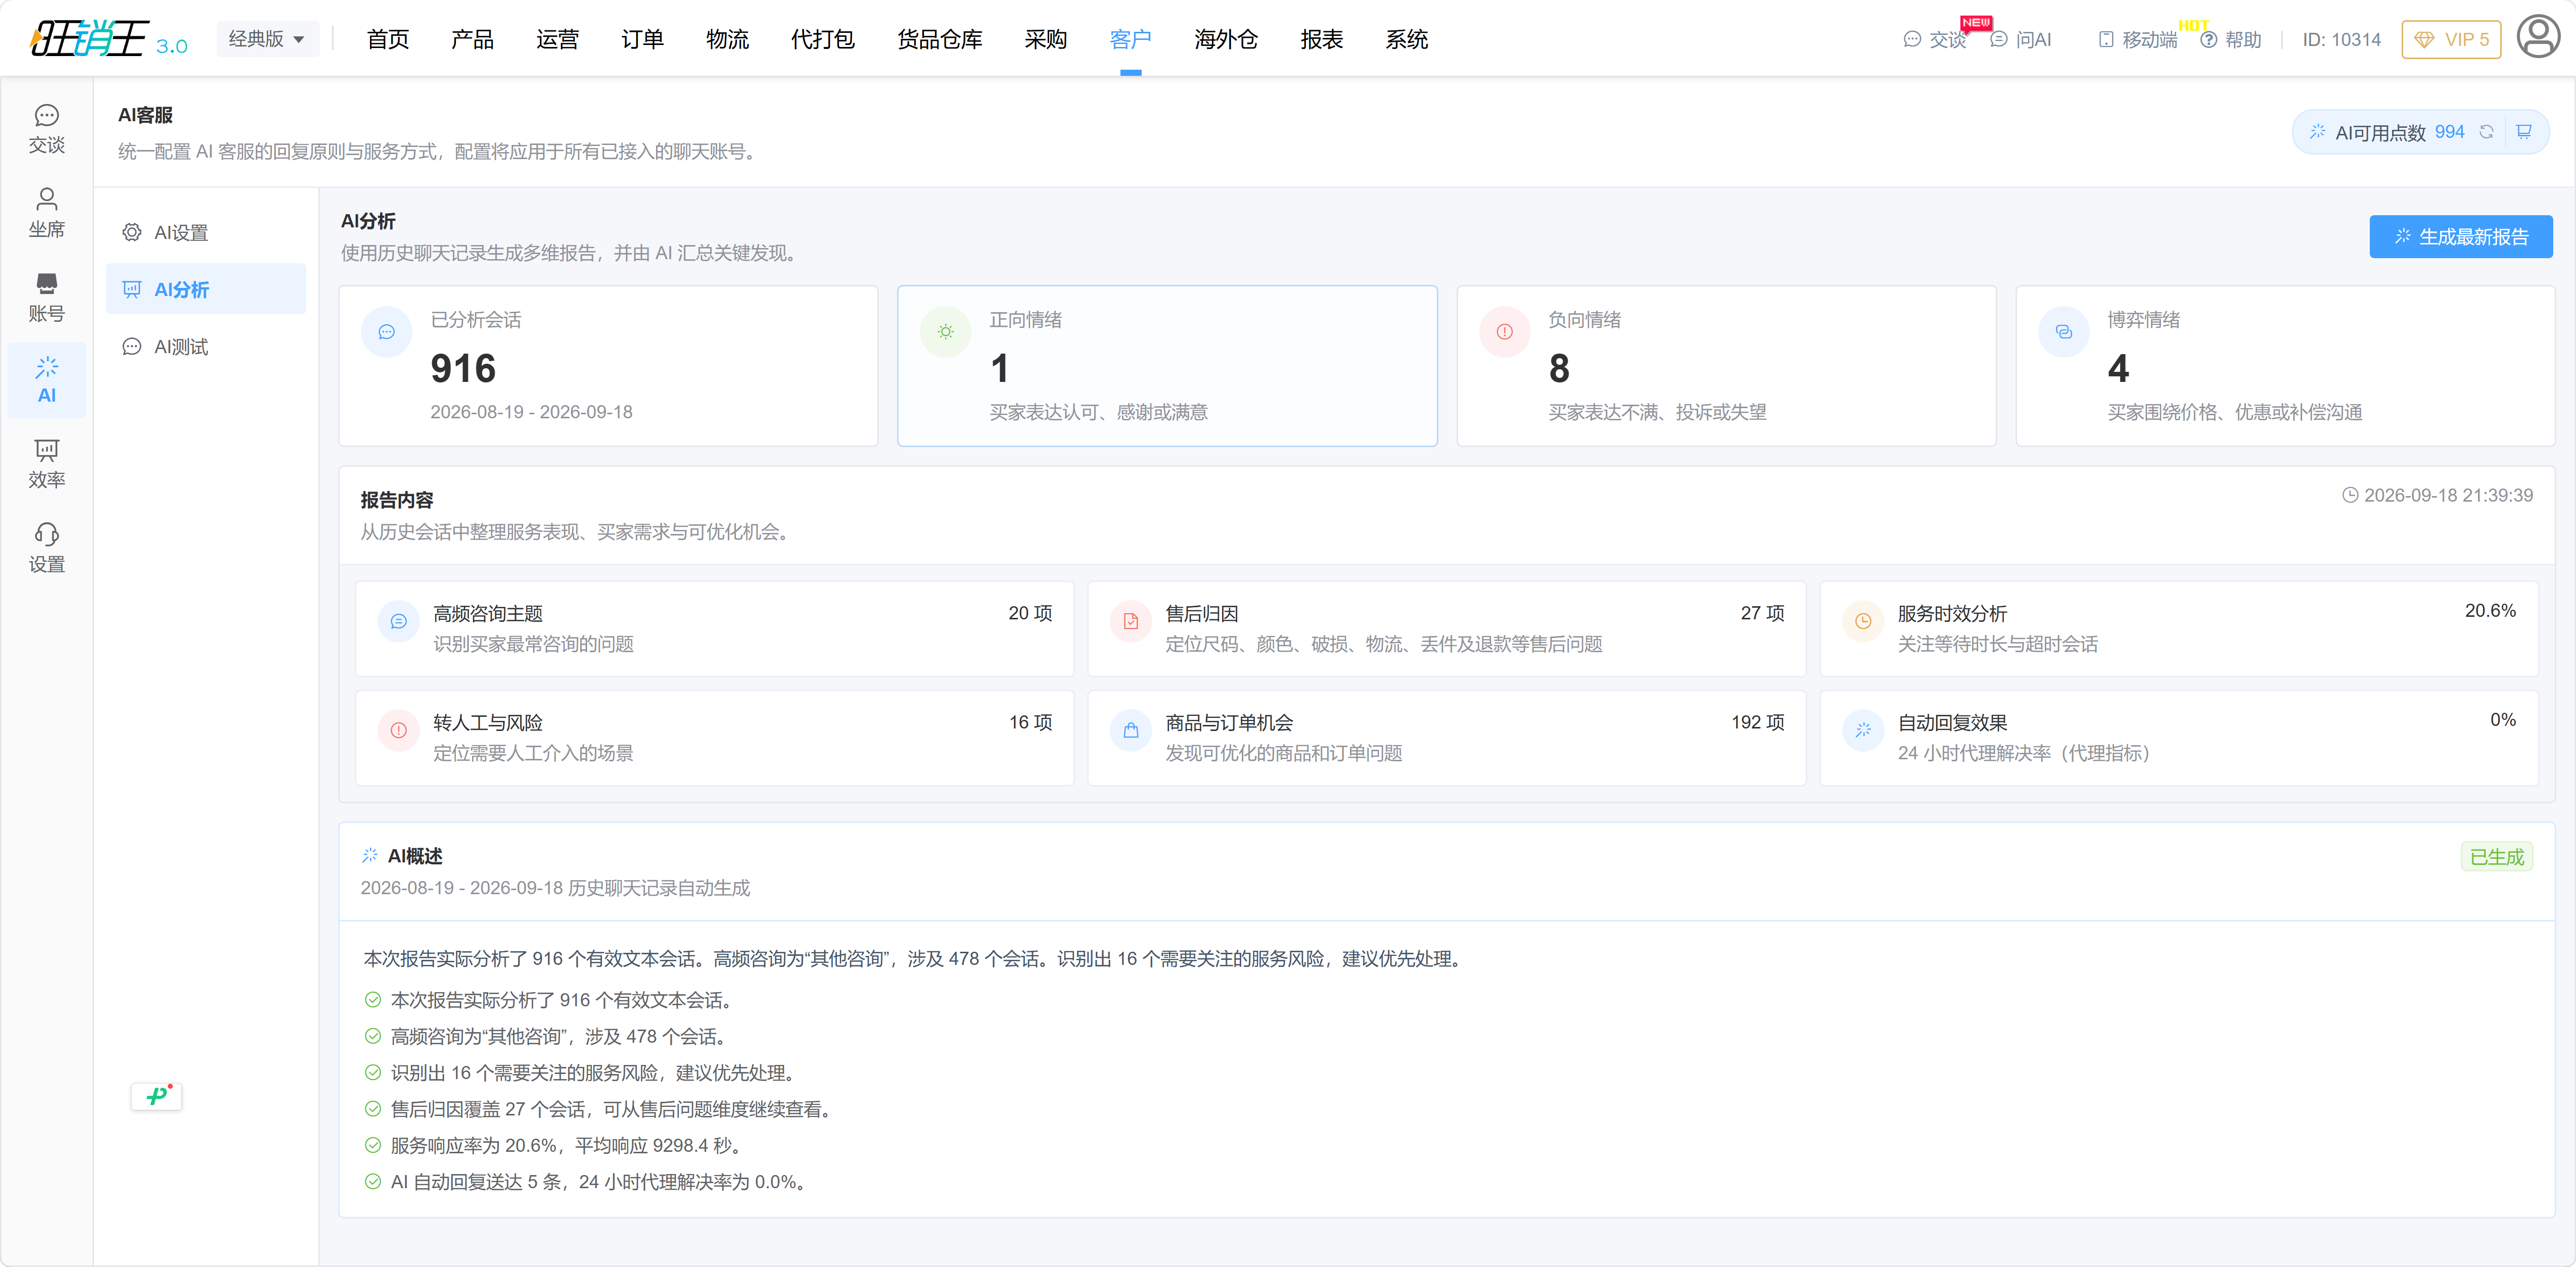The width and height of the screenshot is (2576, 1267).
Task: Click the user avatar icon
Action: pos(2537,38)
